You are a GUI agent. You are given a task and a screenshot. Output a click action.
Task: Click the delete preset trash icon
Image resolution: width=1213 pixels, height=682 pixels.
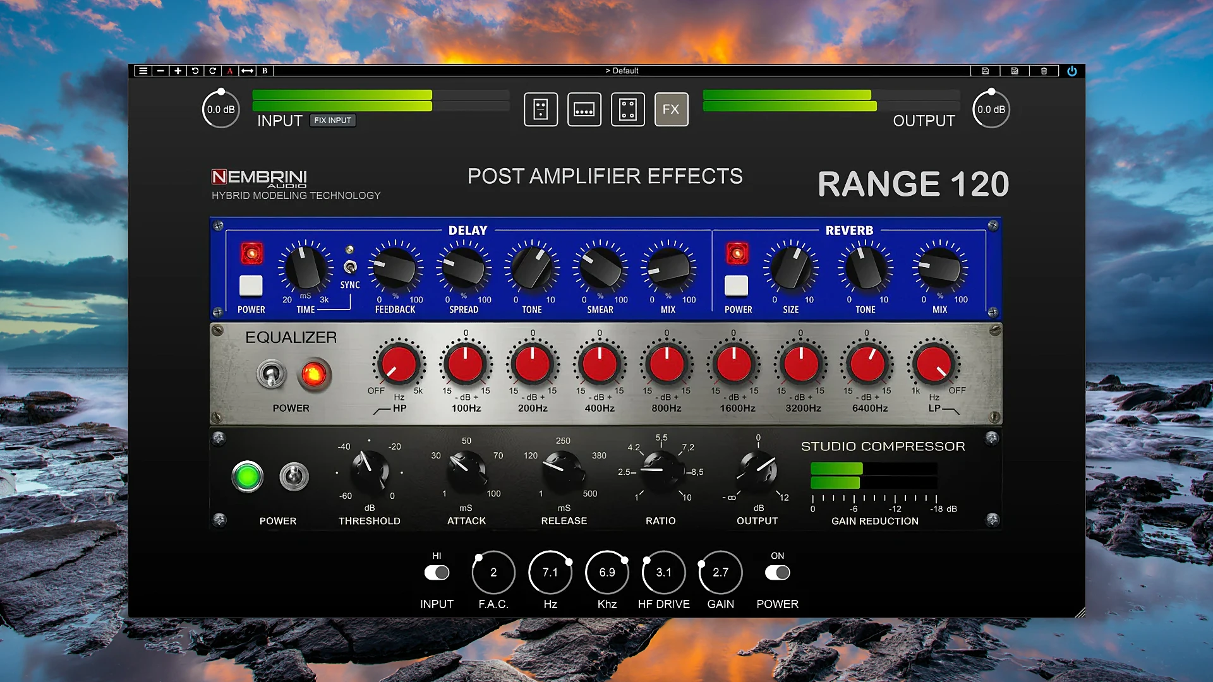(x=1044, y=71)
